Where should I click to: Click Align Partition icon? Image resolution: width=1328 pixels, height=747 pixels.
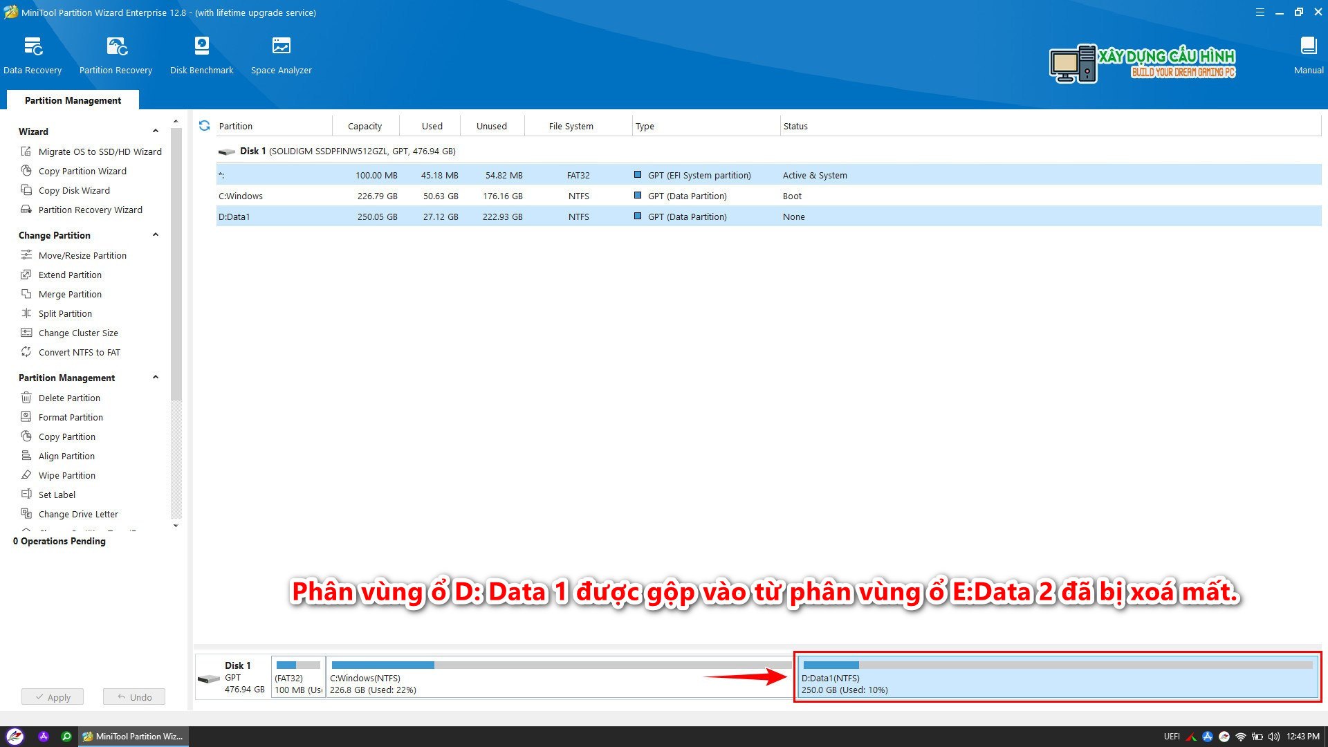pyautogui.click(x=26, y=456)
